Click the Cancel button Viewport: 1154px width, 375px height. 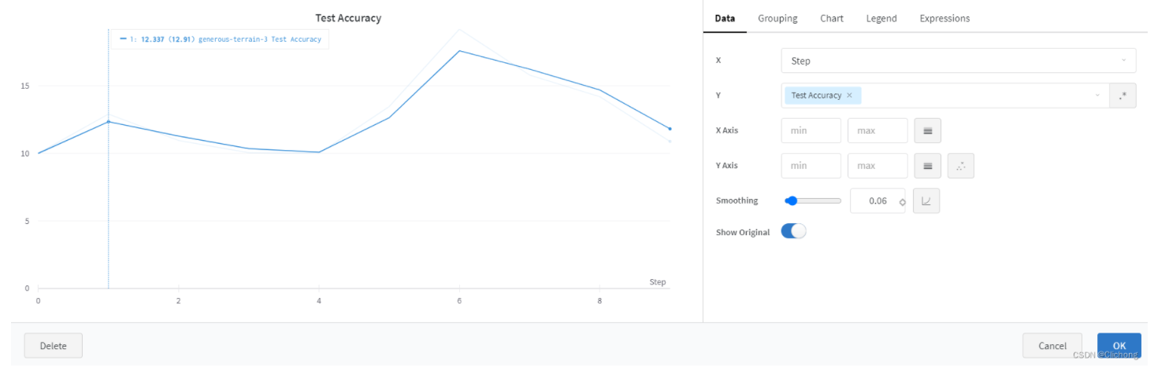pos(1052,345)
